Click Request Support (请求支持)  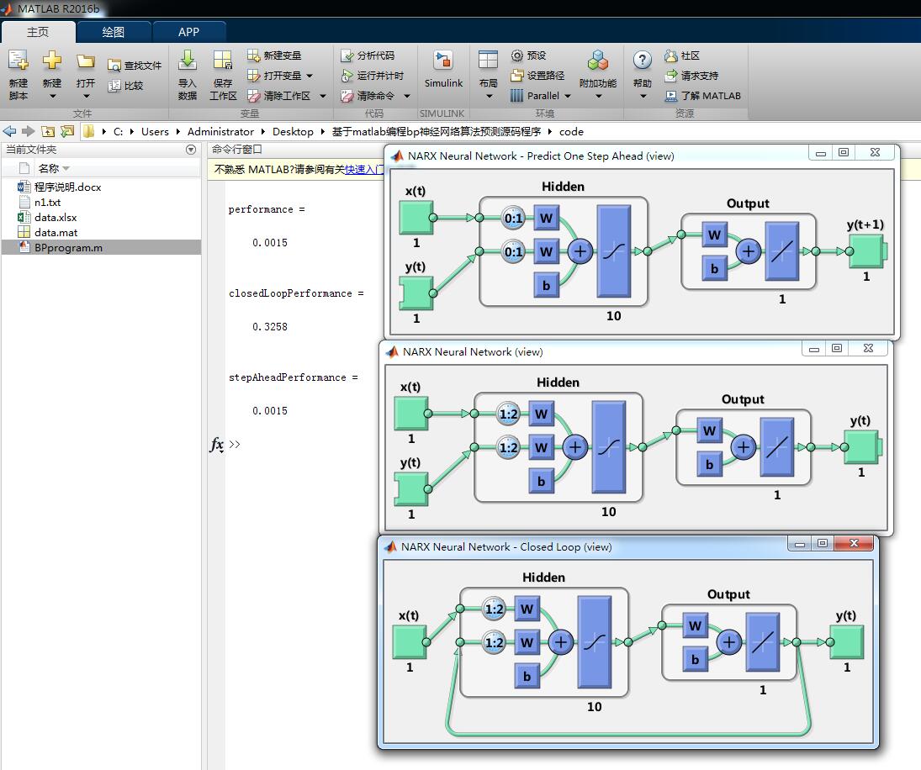691,76
